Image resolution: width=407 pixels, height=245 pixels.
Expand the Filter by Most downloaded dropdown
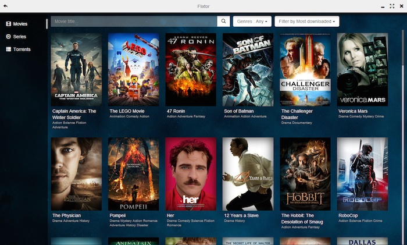click(306, 22)
